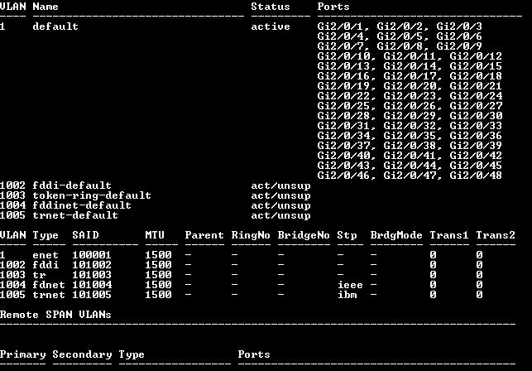Click the bottom 'Ports' column header
The height and width of the screenshot is (371, 532).
point(254,354)
